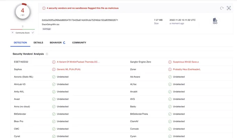
Task: Click the CMC undetected check icon
Action: pyautogui.click(x=54, y=129)
